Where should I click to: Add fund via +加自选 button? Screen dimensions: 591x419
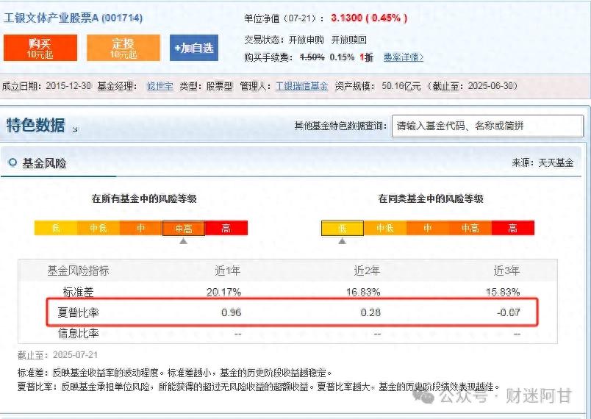[194, 48]
